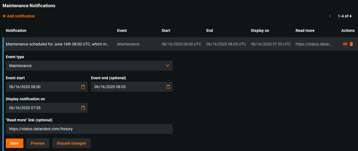Click into the Event start date field
The width and height of the screenshot is (358, 151).
[x=42, y=87]
